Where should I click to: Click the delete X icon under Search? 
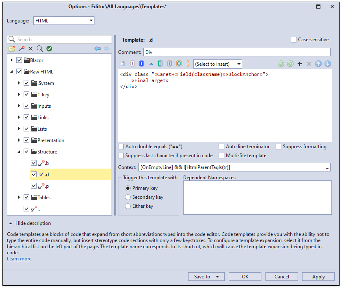(31, 49)
